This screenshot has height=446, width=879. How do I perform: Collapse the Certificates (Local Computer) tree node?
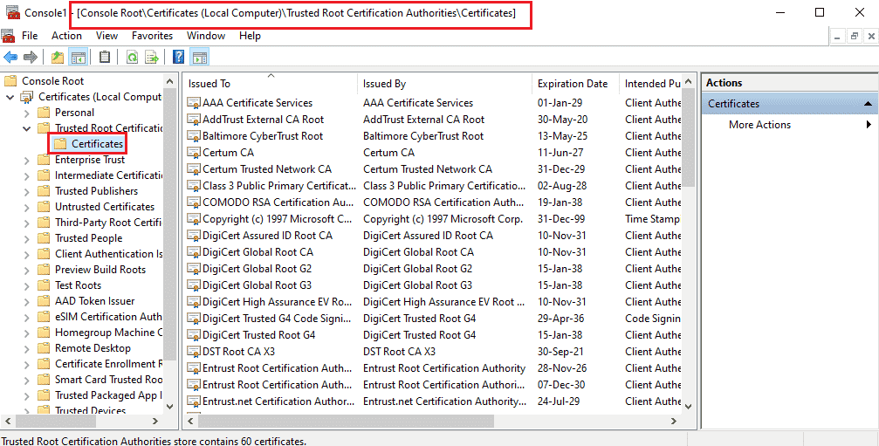tap(10, 97)
